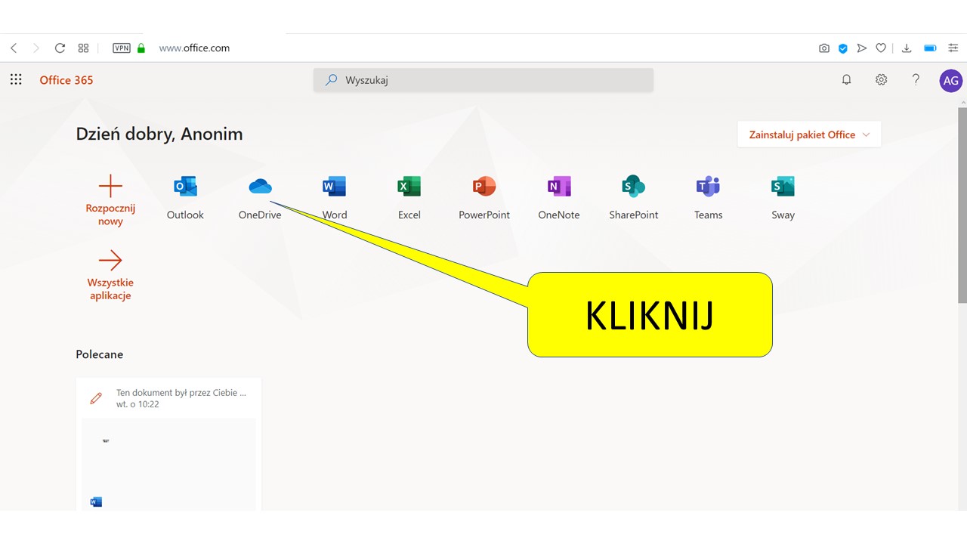Expand Zainstaluj pakiet Office dropdown
The width and height of the screenshot is (967, 544).
pyautogui.click(x=809, y=134)
